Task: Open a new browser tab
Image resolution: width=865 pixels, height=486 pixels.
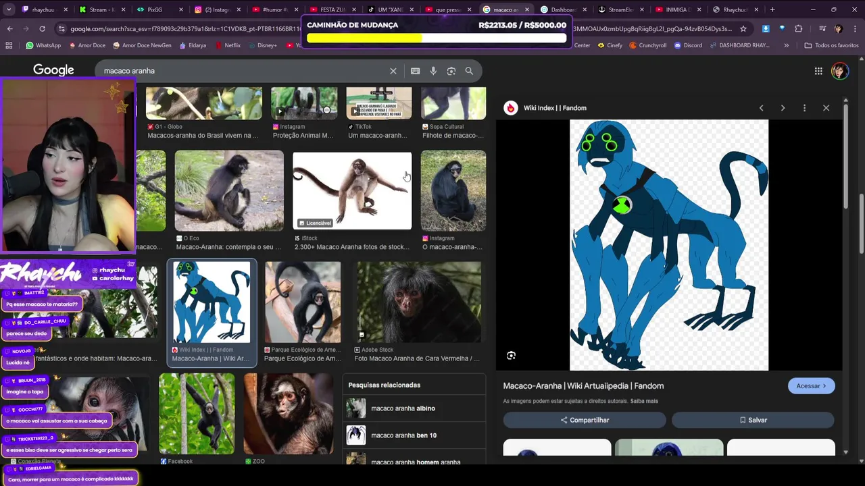Action: 772,9
